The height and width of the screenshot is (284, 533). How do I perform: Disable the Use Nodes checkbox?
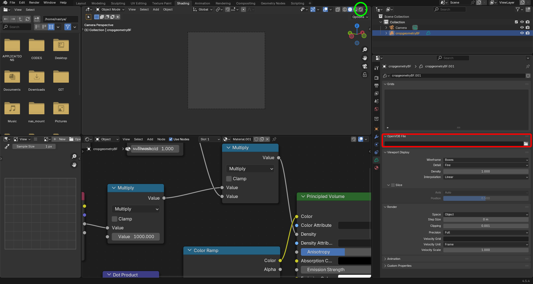(x=170, y=139)
